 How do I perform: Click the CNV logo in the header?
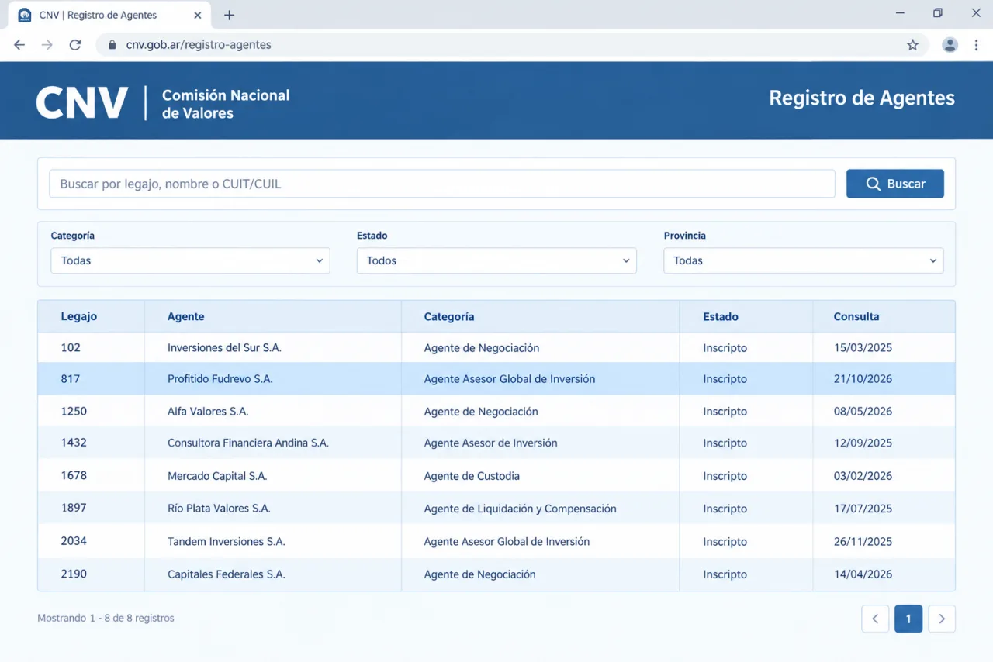(x=82, y=102)
